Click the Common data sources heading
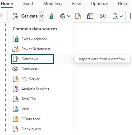Screen dimensions: 132x135 coord(35,29)
